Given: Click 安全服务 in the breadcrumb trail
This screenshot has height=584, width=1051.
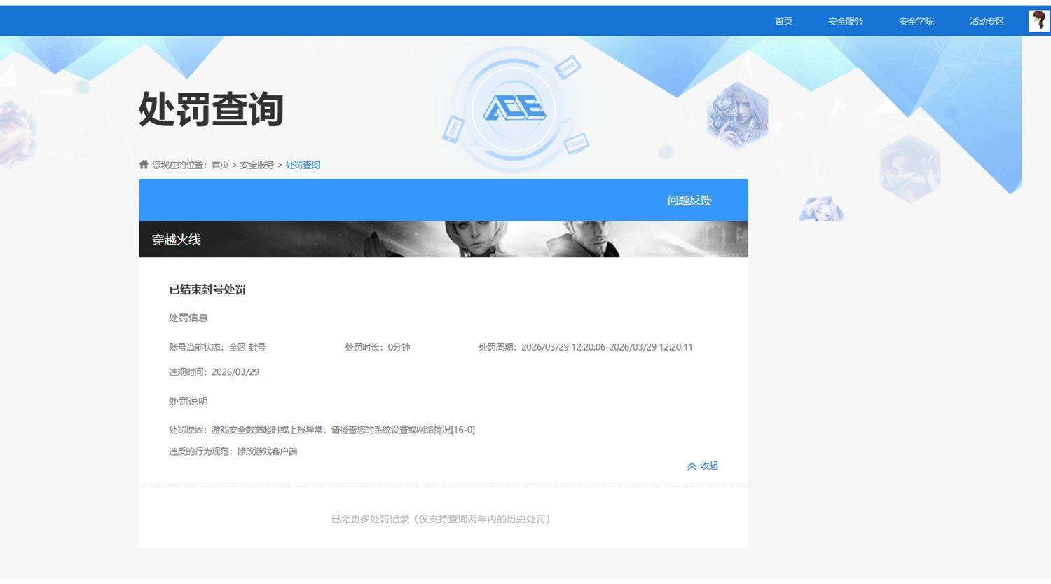Looking at the screenshot, I should pyautogui.click(x=255, y=164).
